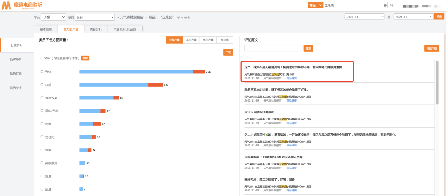
Task: Open the 商品 search type dropdown
Action: 316,5
